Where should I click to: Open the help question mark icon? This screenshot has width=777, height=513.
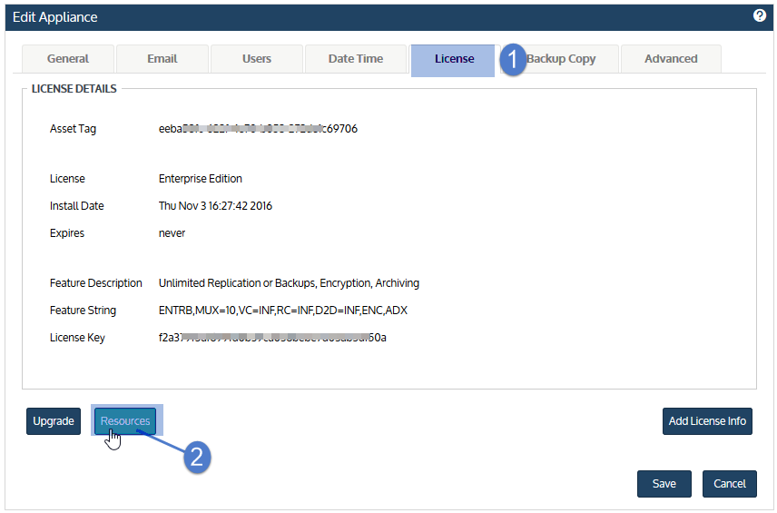pyautogui.click(x=759, y=15)
